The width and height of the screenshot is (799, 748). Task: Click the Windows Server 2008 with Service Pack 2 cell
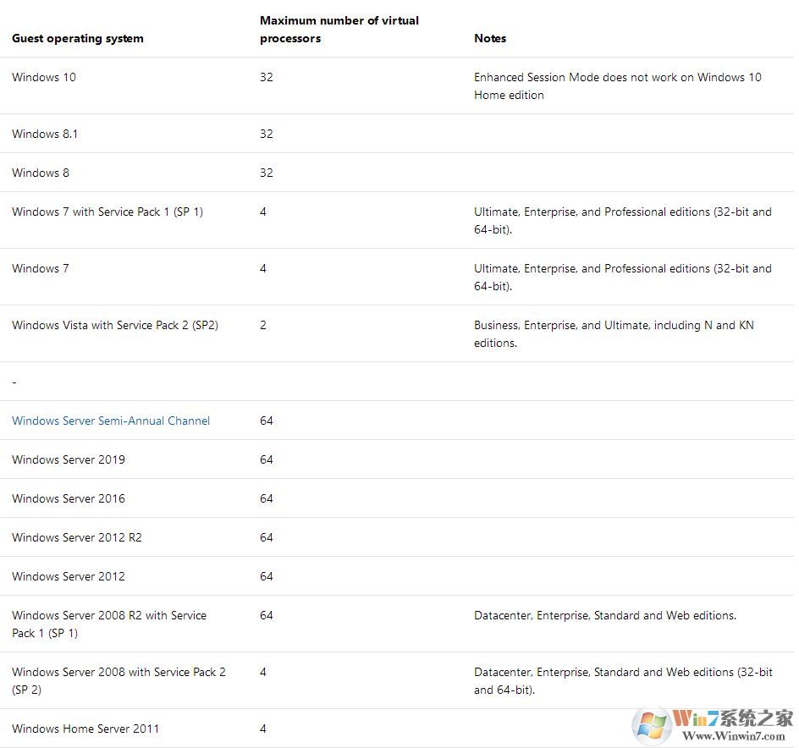click(x=118, y=680)
